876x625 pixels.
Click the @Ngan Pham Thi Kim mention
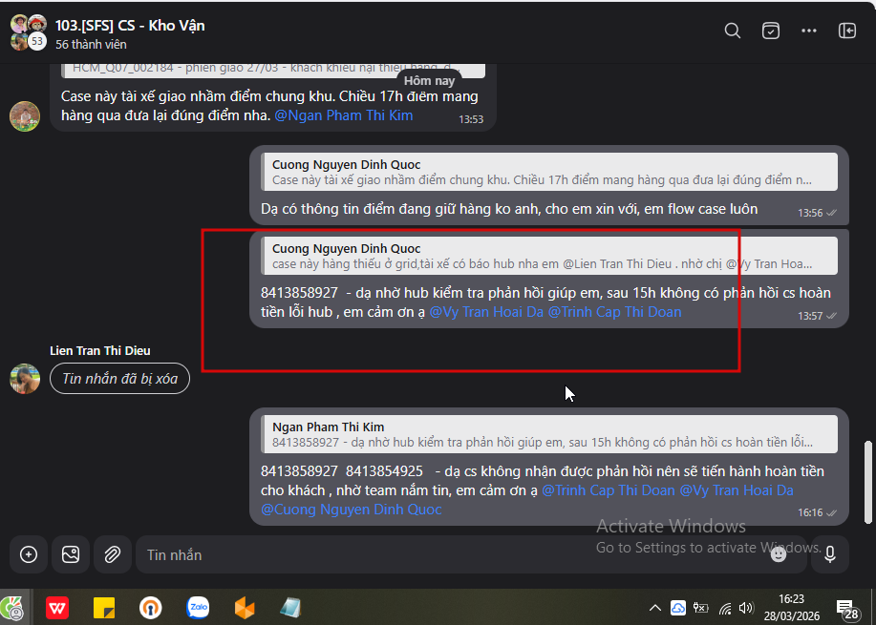(344, 115)
